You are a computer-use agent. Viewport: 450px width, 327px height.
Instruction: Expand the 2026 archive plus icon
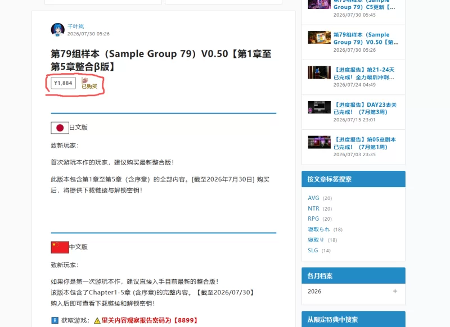tap(395, 291)
